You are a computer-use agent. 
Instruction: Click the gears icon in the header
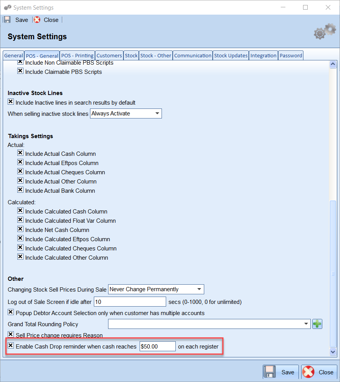[325, 32]
